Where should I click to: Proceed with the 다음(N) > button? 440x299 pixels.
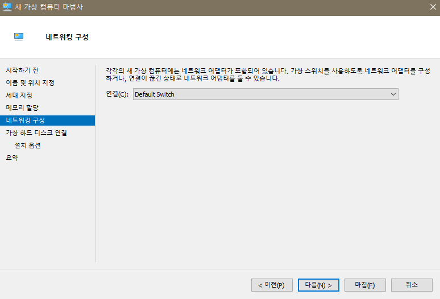click(318, 285)
